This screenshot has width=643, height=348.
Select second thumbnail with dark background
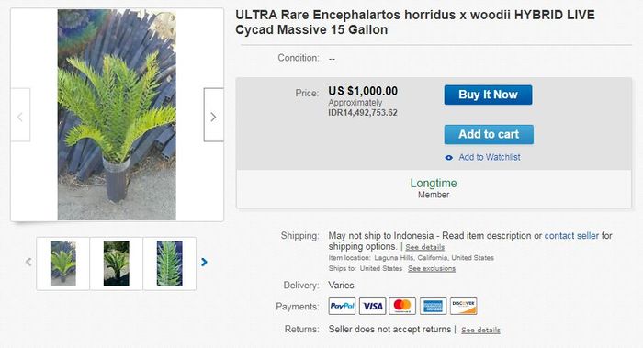116,264
